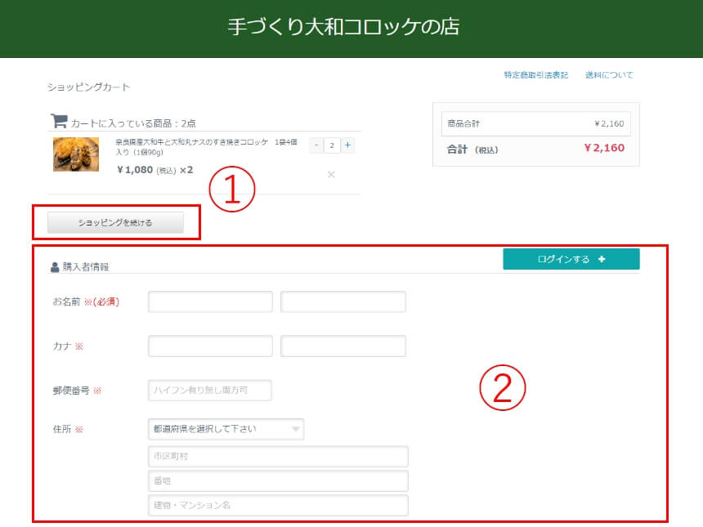Open the 送料について link

pos(609,75)
